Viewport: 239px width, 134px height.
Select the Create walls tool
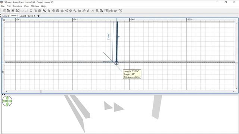[x=58, y=11]
